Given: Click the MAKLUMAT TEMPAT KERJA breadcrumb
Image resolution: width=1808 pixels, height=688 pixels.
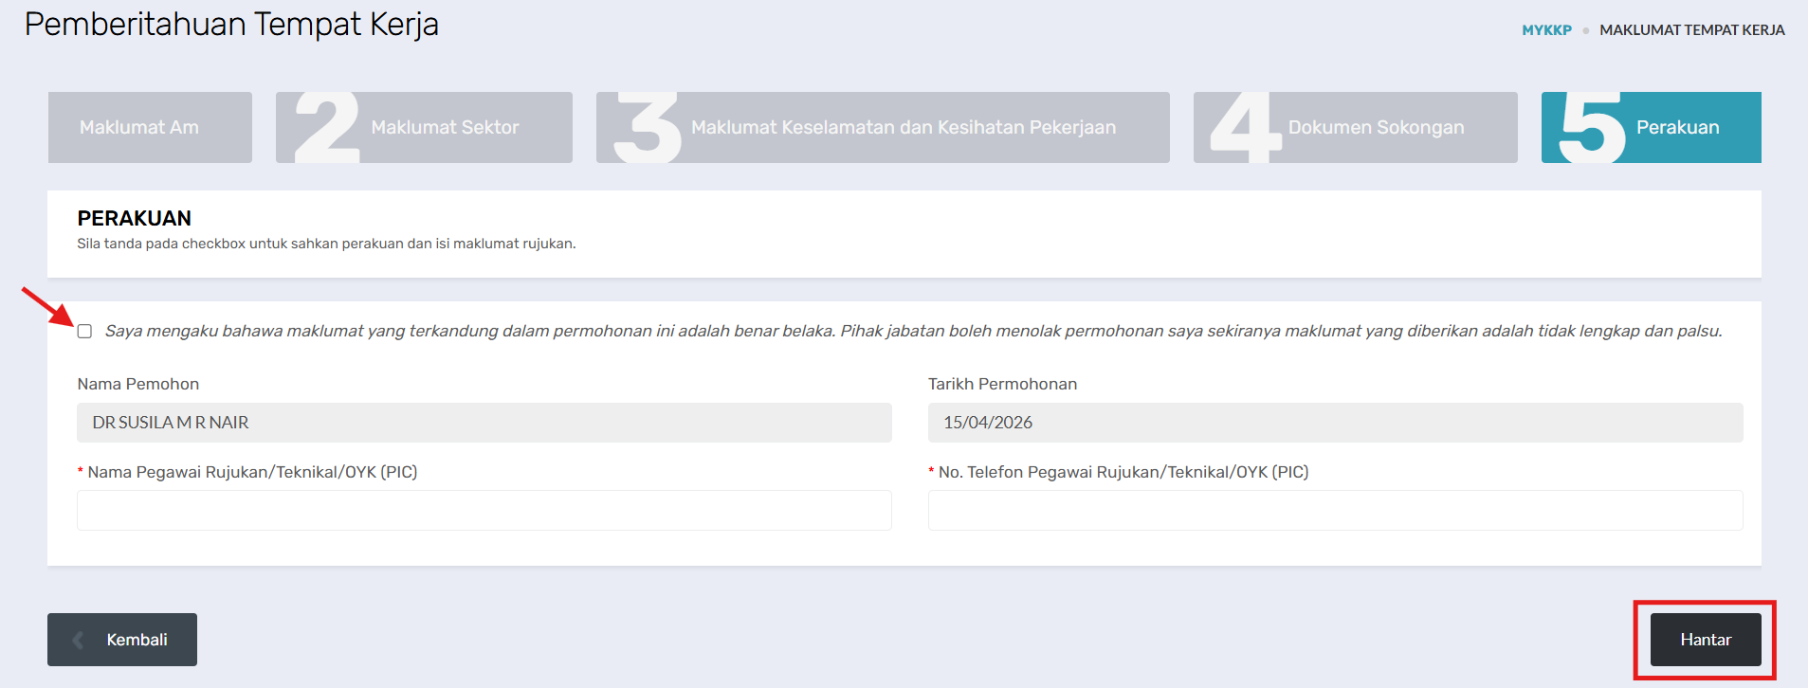Looking at the screenshot, I should click(x=1691, y=30).
